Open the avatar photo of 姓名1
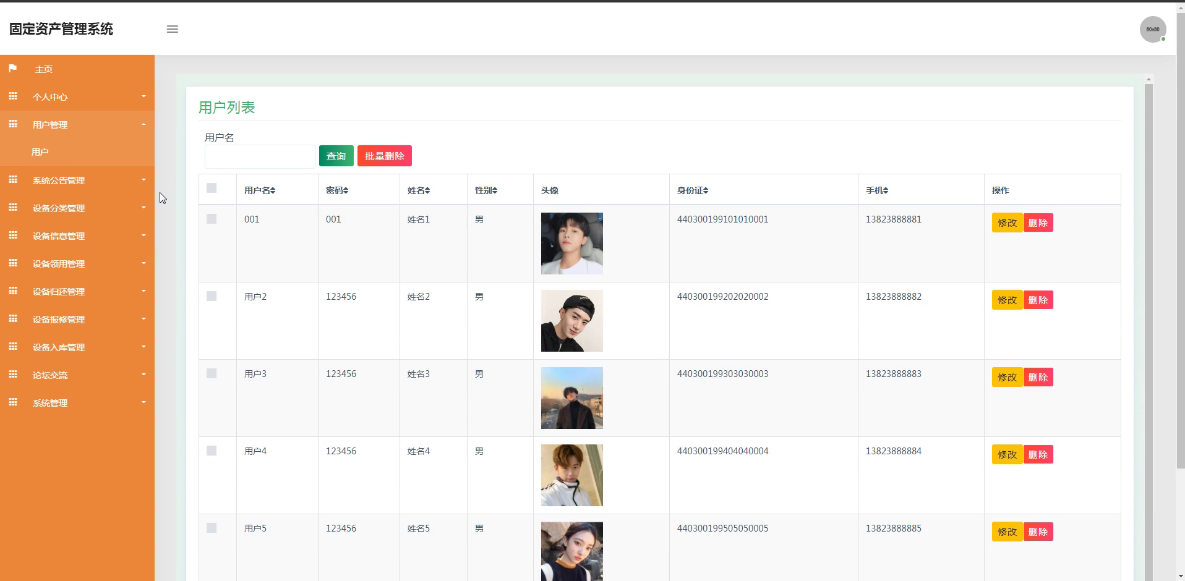The width and height of the screenshot is (1185, 581). click(x=572, y=244)
